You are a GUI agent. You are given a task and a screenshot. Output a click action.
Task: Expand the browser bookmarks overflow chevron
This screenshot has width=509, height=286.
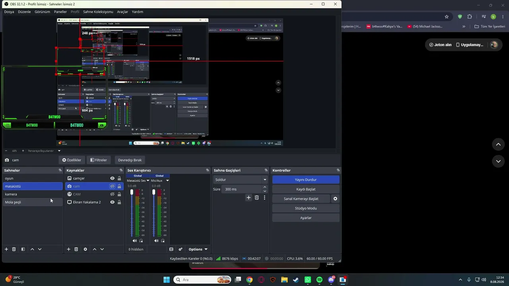pyautogui.click(x=464, y=27)
